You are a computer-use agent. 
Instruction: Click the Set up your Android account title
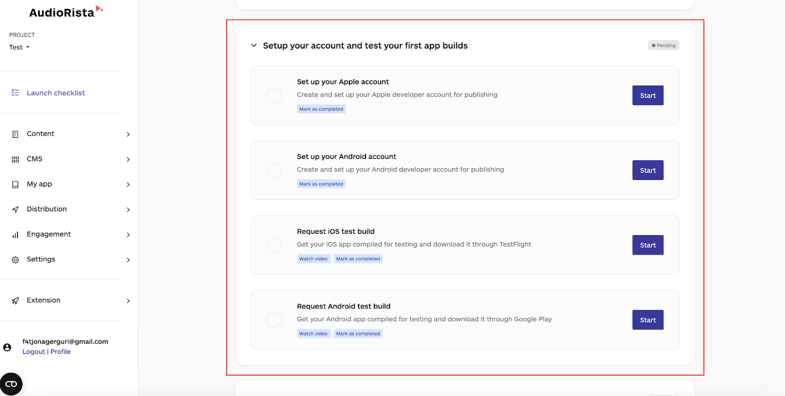(x=346, y=156)
